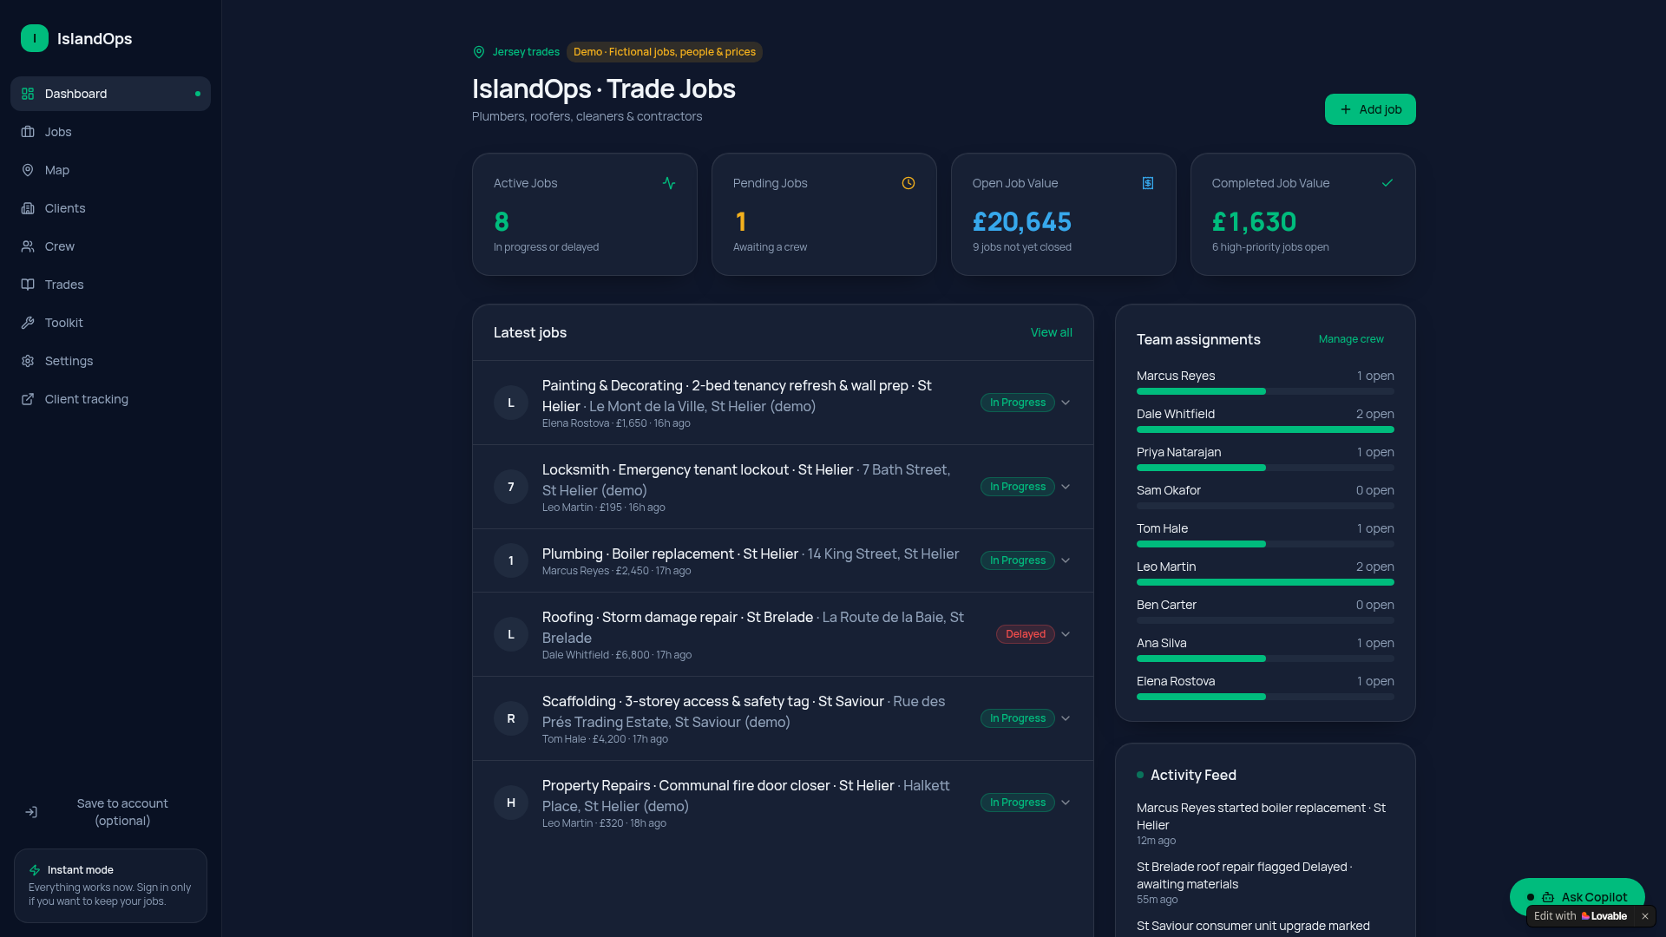Click the Pending Jobs clock icon
Viewport: 1666px width, 937px height.
[x=908, y=183]
